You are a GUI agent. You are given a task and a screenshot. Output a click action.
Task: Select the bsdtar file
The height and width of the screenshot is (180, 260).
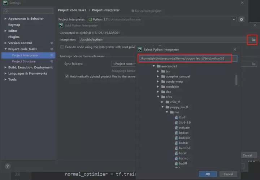181,143
